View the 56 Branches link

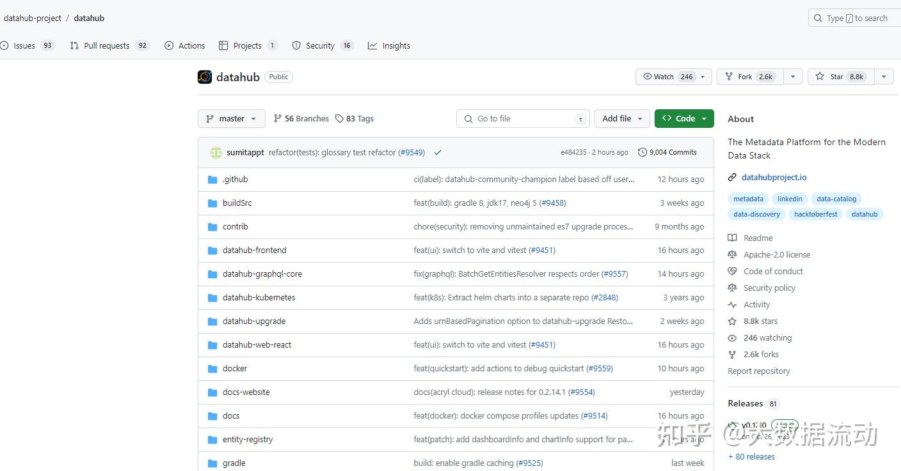coord(301,119)
